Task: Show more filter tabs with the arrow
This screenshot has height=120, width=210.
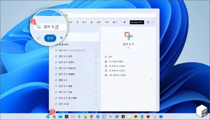Action: [x=125, y=22]
